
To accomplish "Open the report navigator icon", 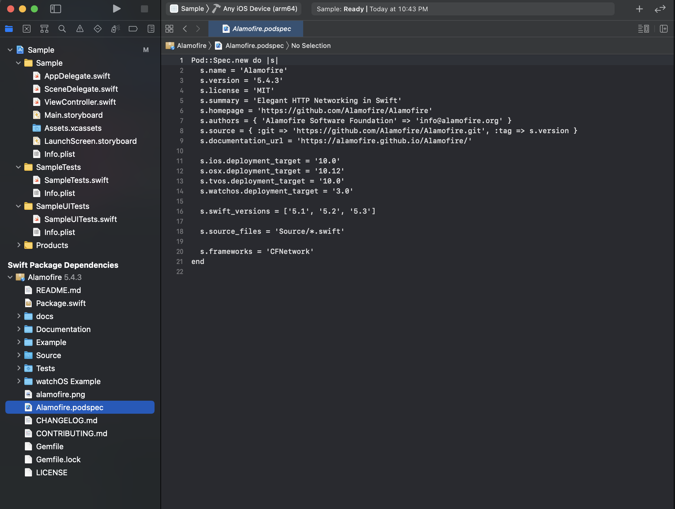I will [151, 29].
